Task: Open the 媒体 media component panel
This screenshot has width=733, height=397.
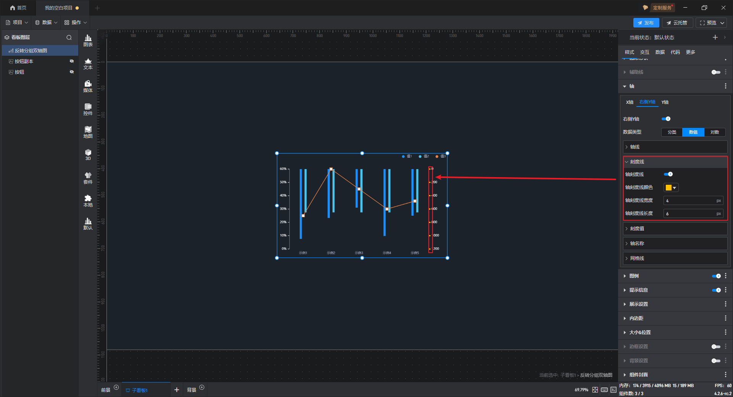Action: [x=88, y=86]
